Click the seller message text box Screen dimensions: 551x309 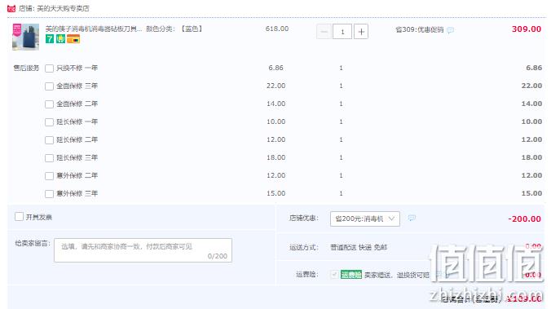[143, 250]
